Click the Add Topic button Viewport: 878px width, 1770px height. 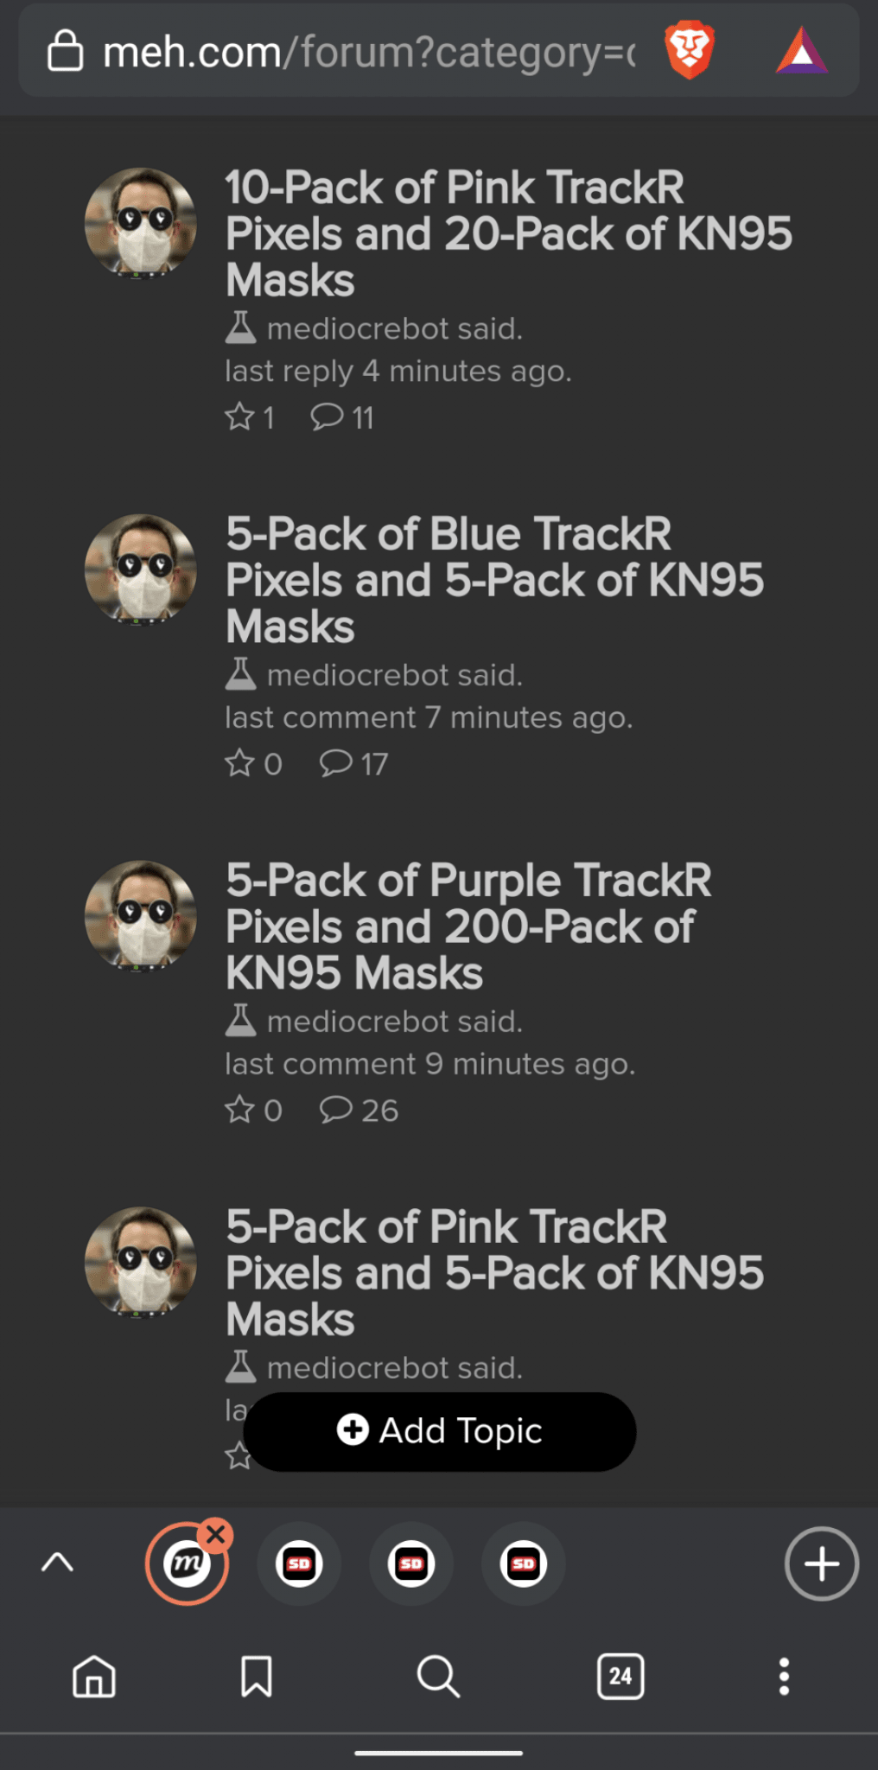[440, 1431]
